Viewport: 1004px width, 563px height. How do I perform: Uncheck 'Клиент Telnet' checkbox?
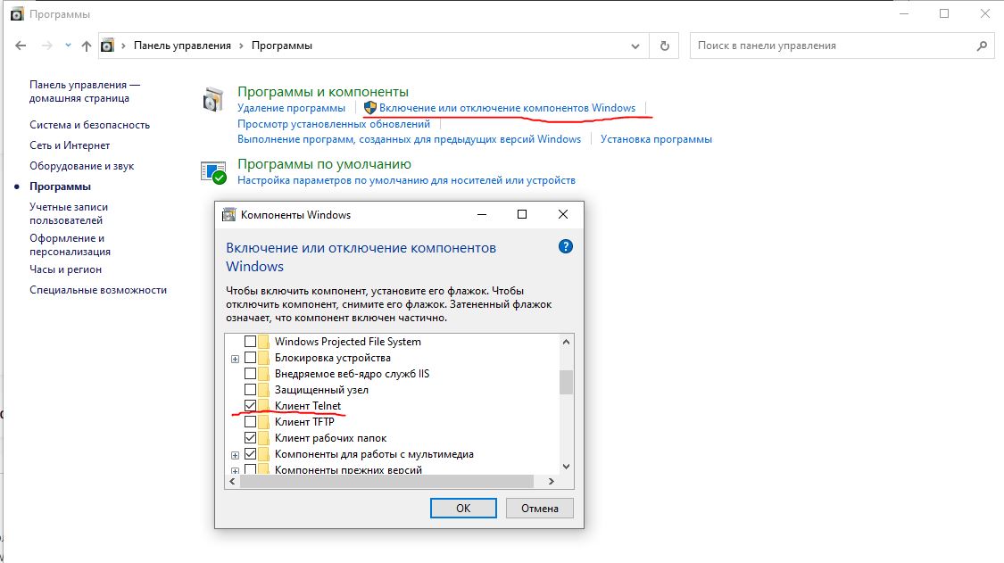click(251, 405)
